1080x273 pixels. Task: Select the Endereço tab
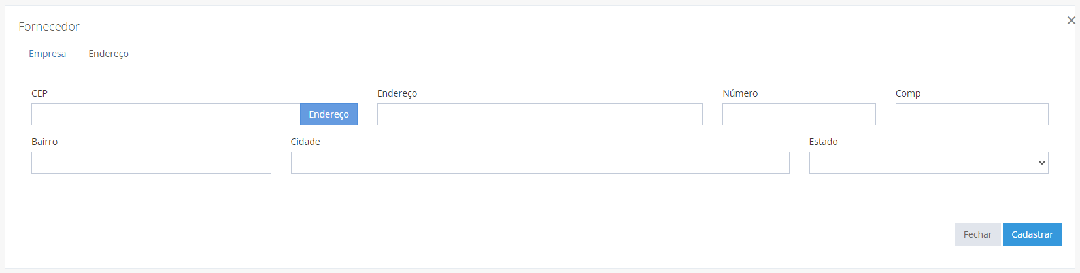(109, 54)
